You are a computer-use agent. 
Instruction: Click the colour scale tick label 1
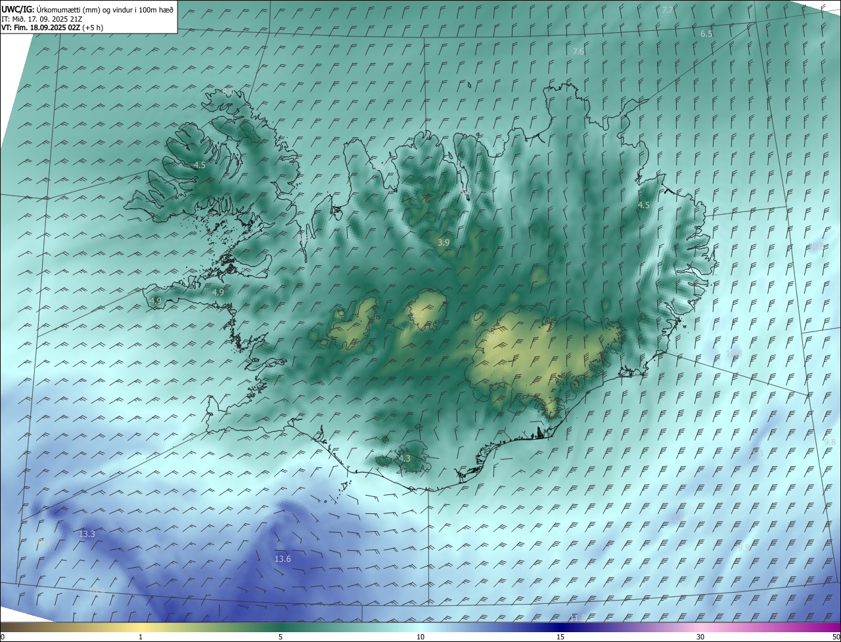pos(141,637)
